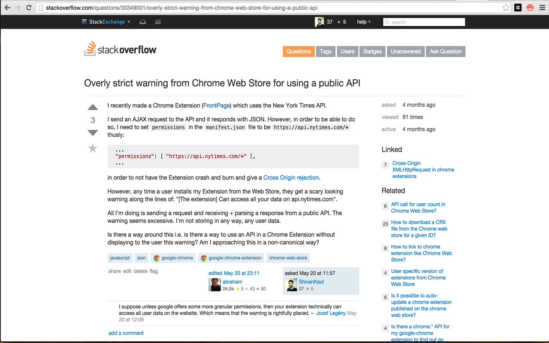Focus the search input box
This screenshot has width=549, height=343.
pos(424,22)
